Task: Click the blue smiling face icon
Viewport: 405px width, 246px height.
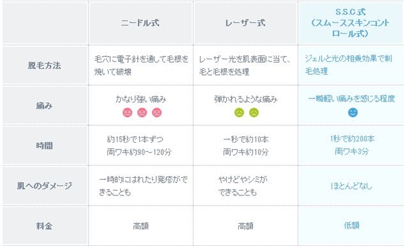Action: pyautogui.click(x=353, y=113)
